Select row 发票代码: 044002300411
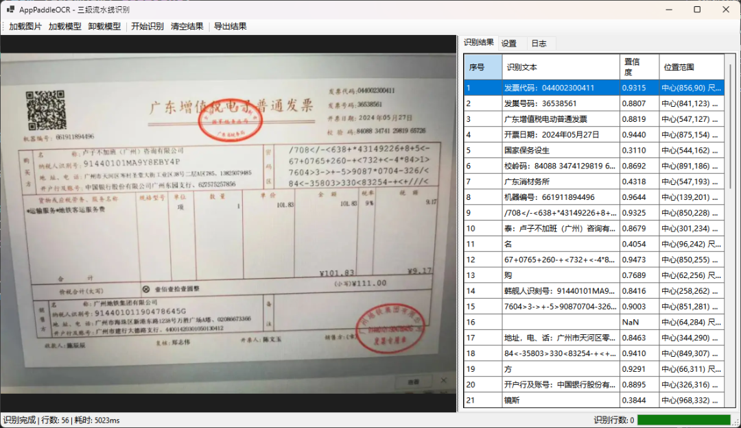Screen dimensions: 741x428 pyautogui.click(x=593, y=88)
